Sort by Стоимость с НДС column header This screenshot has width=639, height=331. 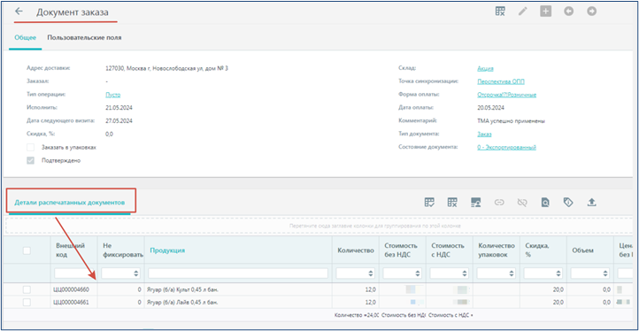coord(448,250)
